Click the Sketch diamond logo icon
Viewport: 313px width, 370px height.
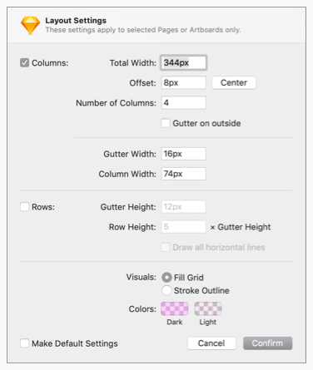click(x=30, y=25)
